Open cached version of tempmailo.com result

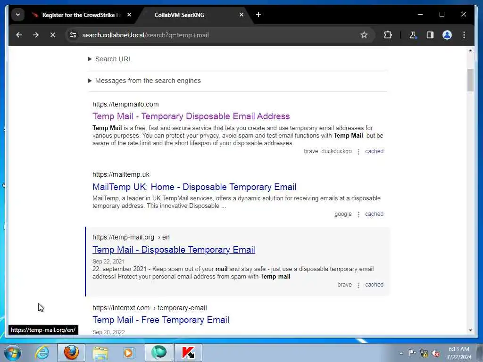(374, 151)
